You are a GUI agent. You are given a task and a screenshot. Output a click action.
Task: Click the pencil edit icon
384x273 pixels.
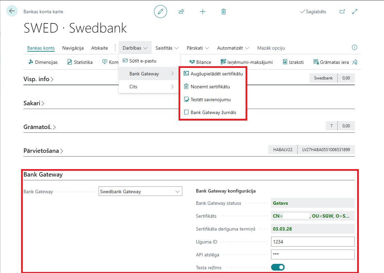click(161, 12)
